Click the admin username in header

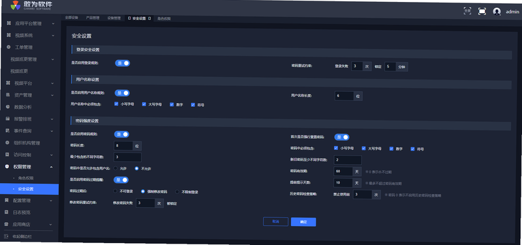pos(512,12)
